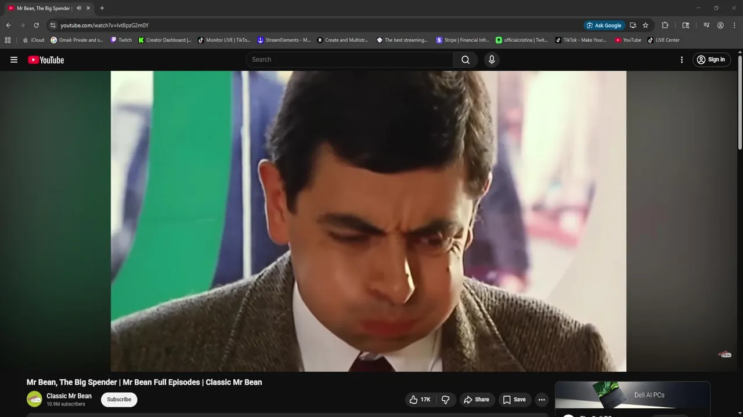Click the search magnifier button
This screenshot has height=417, width=743.
point(466,60)
